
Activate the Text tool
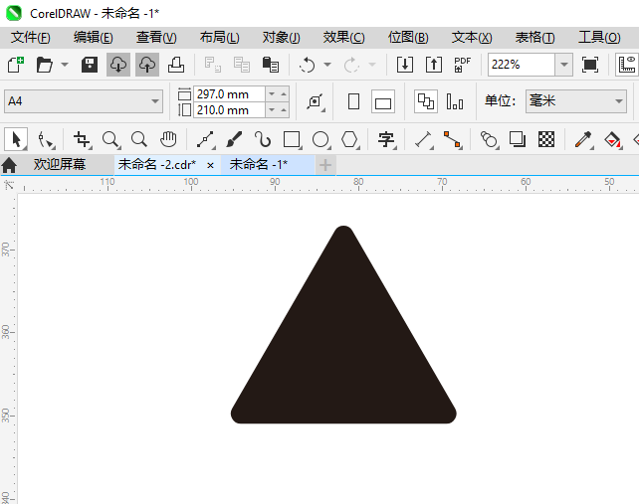(386, 139)
